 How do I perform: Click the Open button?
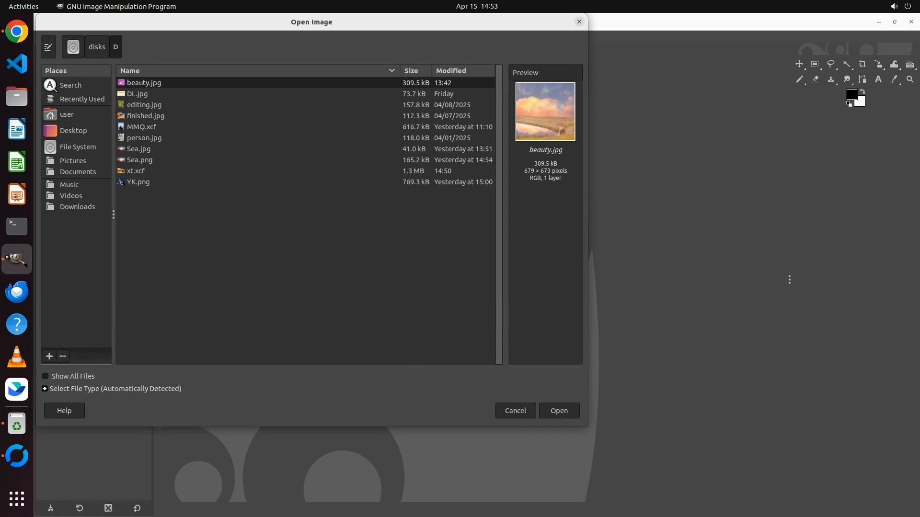tap(559, 411)
